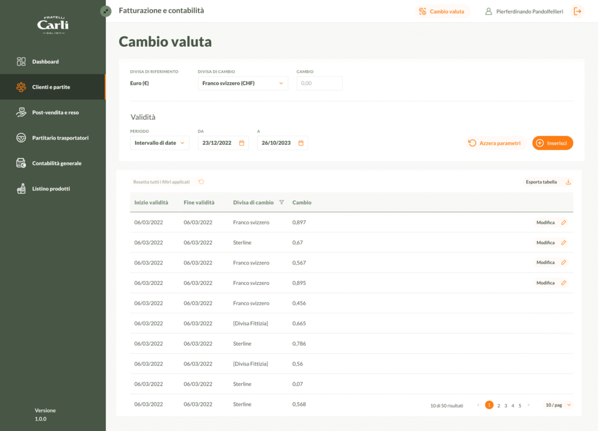Screen dimensions: 598x431
Task: Open the calendar icon in the A date field
Action: coord(301,143)
